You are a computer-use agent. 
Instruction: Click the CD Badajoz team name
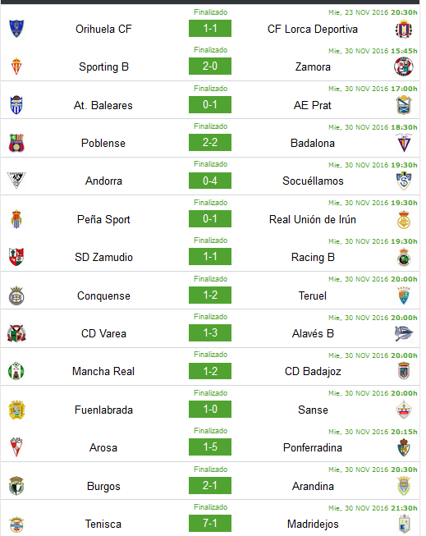click(313, 371)
